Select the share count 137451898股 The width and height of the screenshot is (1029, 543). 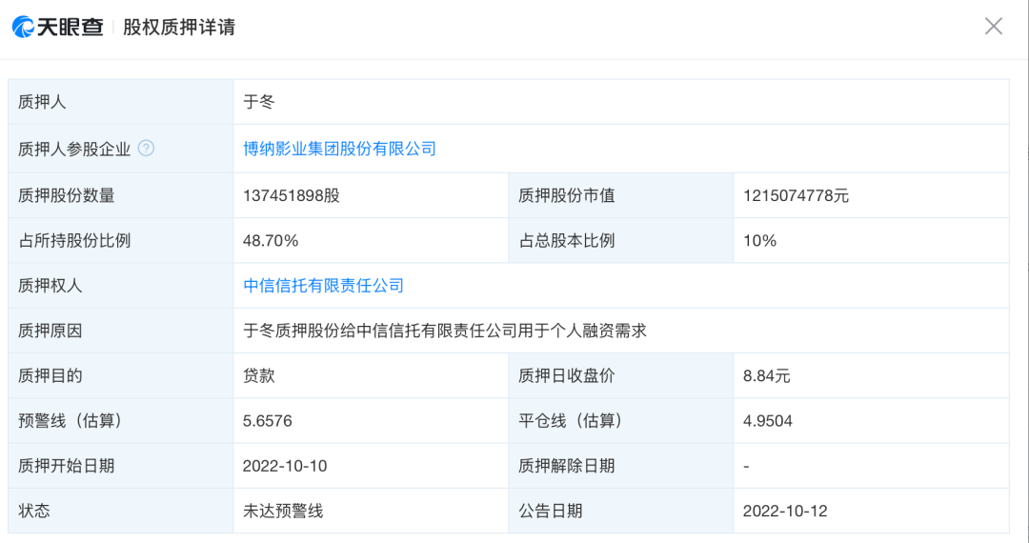[292, 195]
